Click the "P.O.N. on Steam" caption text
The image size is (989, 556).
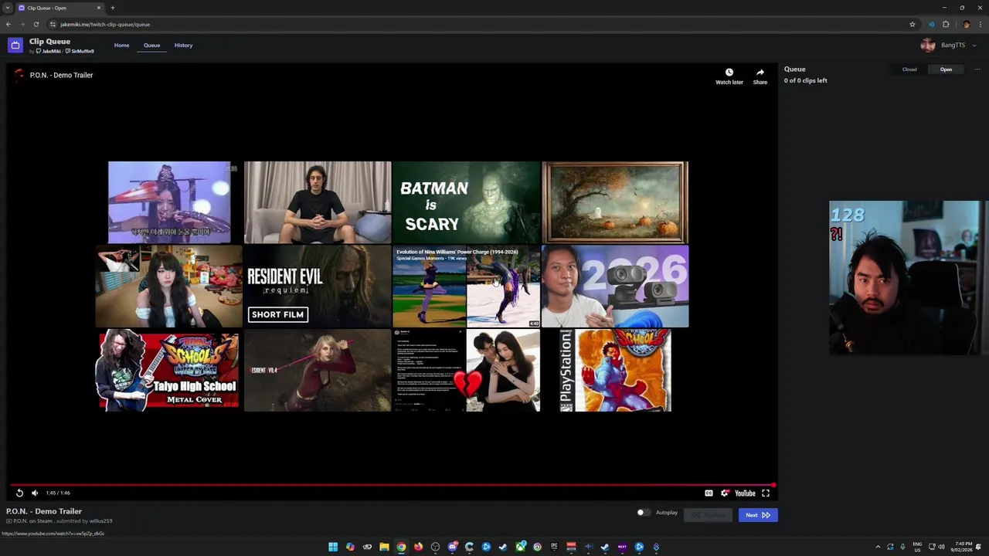pyautogui.click(x=32, y=521)
